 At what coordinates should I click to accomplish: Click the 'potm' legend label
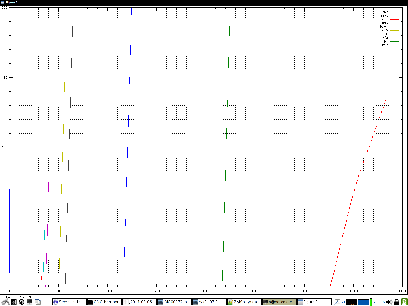point(384,20)
